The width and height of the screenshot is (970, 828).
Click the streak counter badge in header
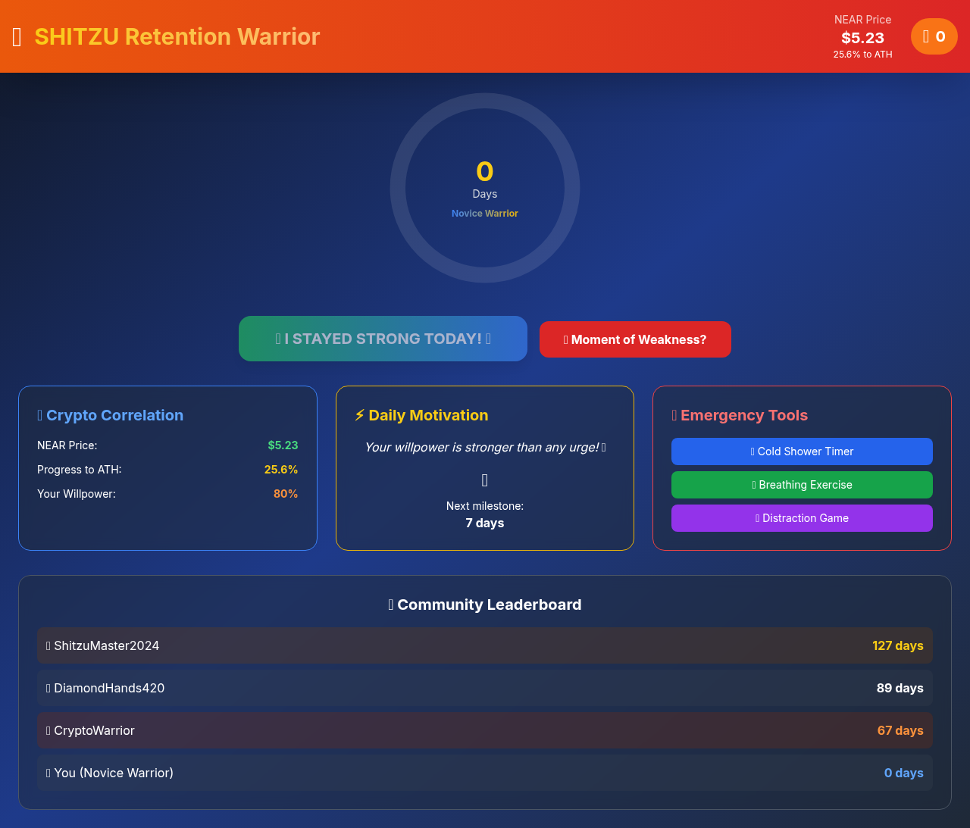click(934, 36)
